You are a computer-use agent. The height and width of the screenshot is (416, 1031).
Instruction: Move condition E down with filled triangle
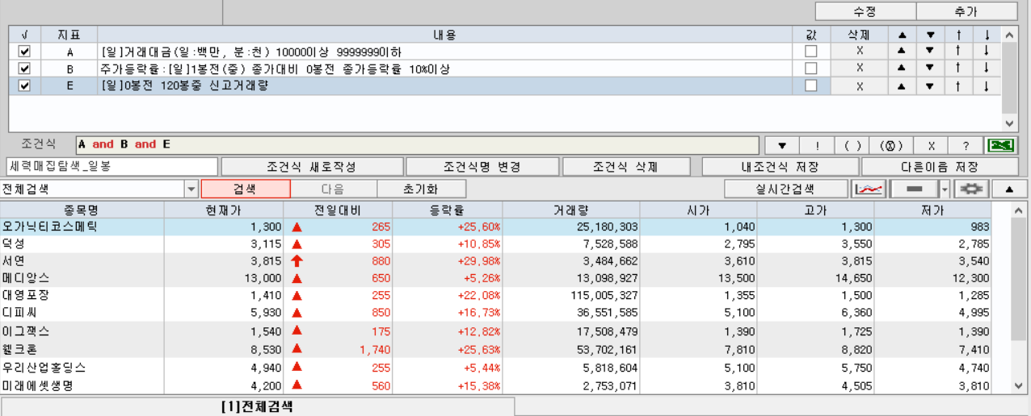pyautogui.click(x=930, y=86)
